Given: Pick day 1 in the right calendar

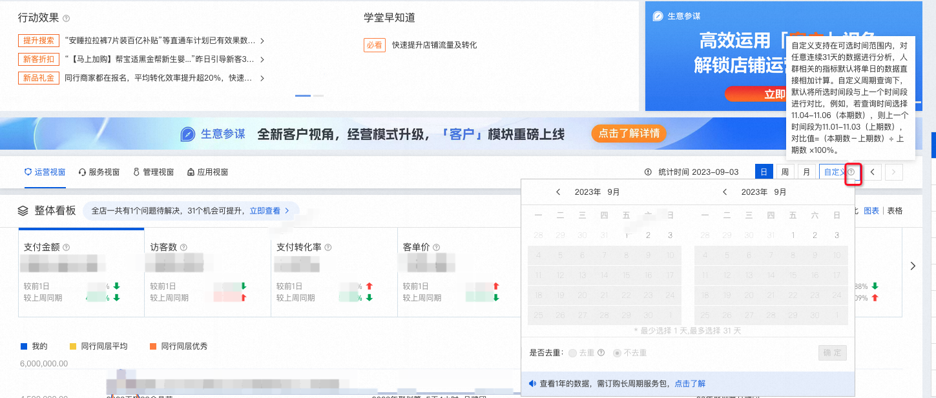Looking at the screenshot, I should coord(793,235).
